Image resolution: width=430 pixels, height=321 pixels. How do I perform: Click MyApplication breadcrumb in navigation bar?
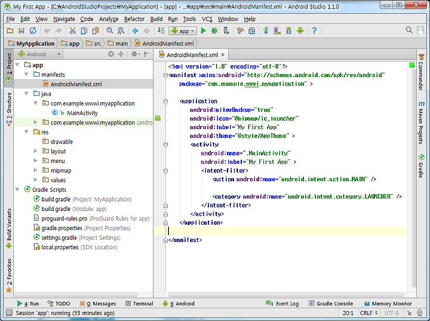(x=31, y=44)
